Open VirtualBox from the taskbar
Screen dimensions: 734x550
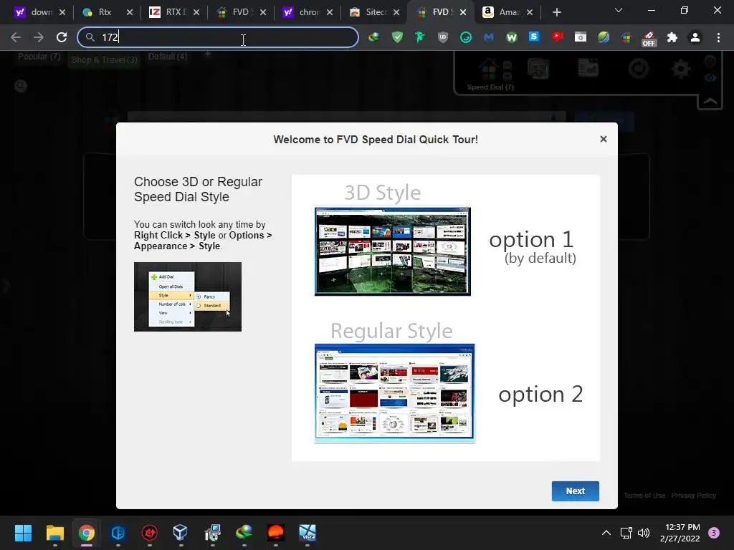pos(181,533)
